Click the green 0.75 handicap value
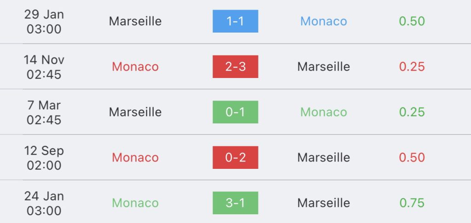Image resolution: width=471 pixels, height=223 pixels. click(x=412, y=203)
